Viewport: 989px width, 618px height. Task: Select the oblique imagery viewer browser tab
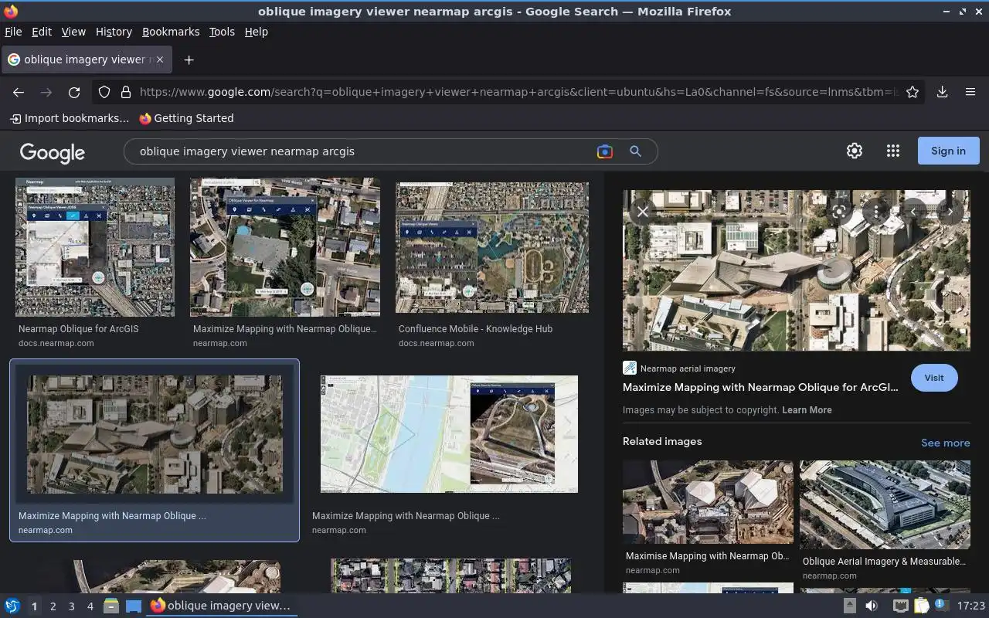(87, 59)
